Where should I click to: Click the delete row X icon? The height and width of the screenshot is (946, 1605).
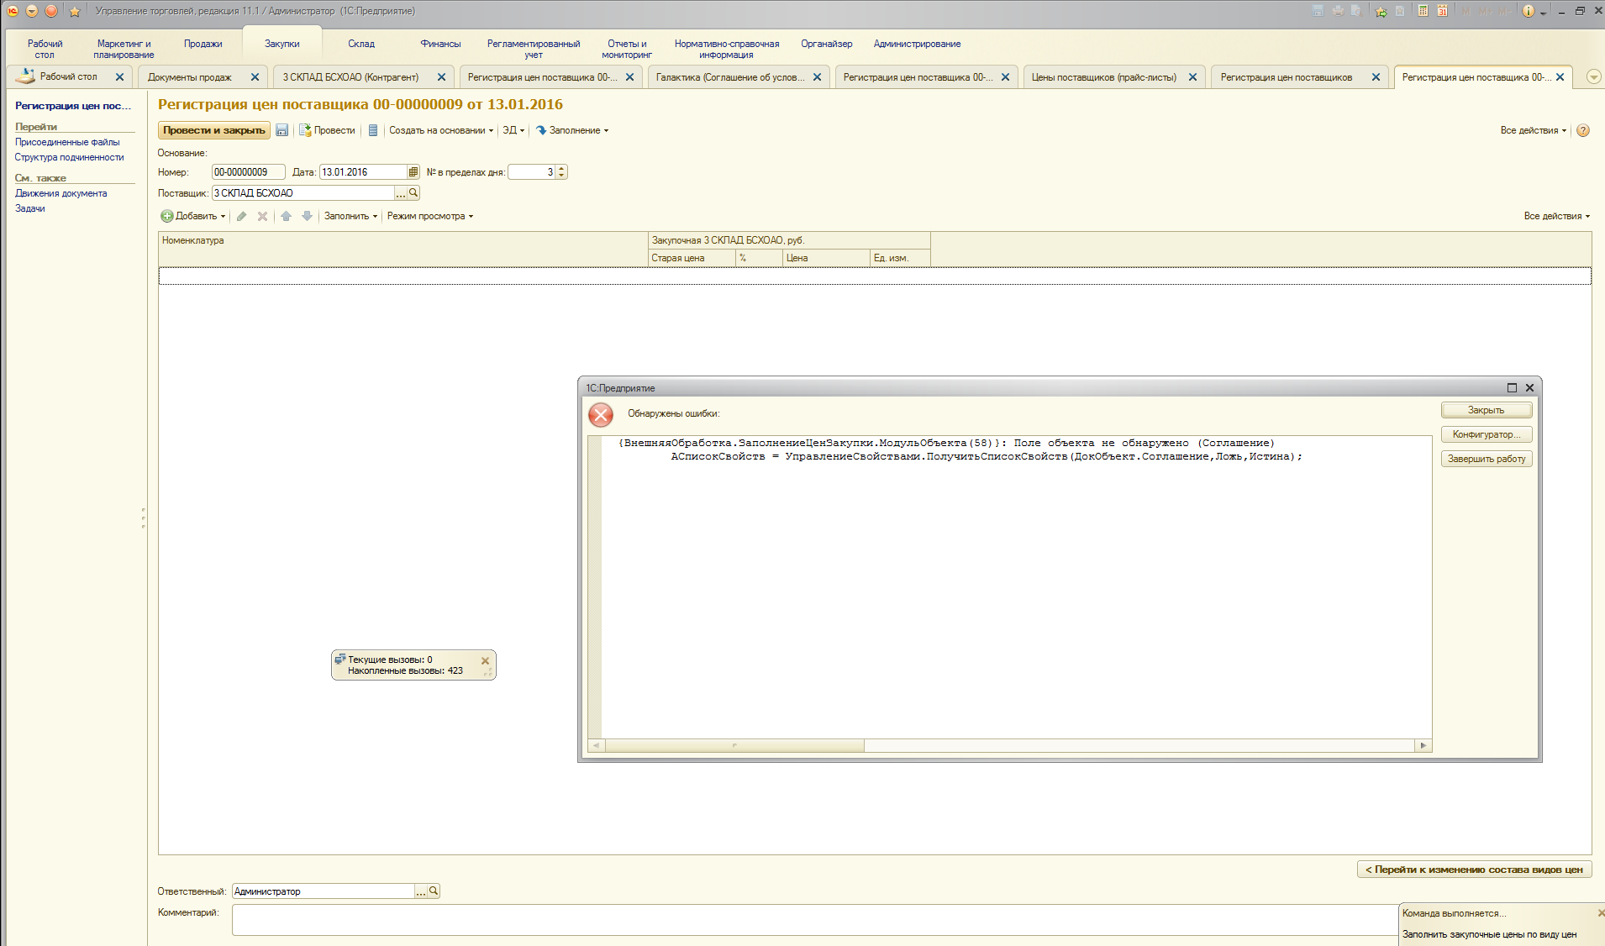click(262, 216)
